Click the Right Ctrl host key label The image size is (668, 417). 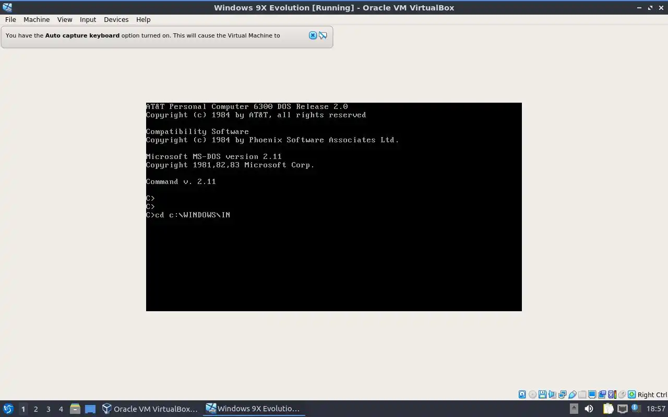652,395
